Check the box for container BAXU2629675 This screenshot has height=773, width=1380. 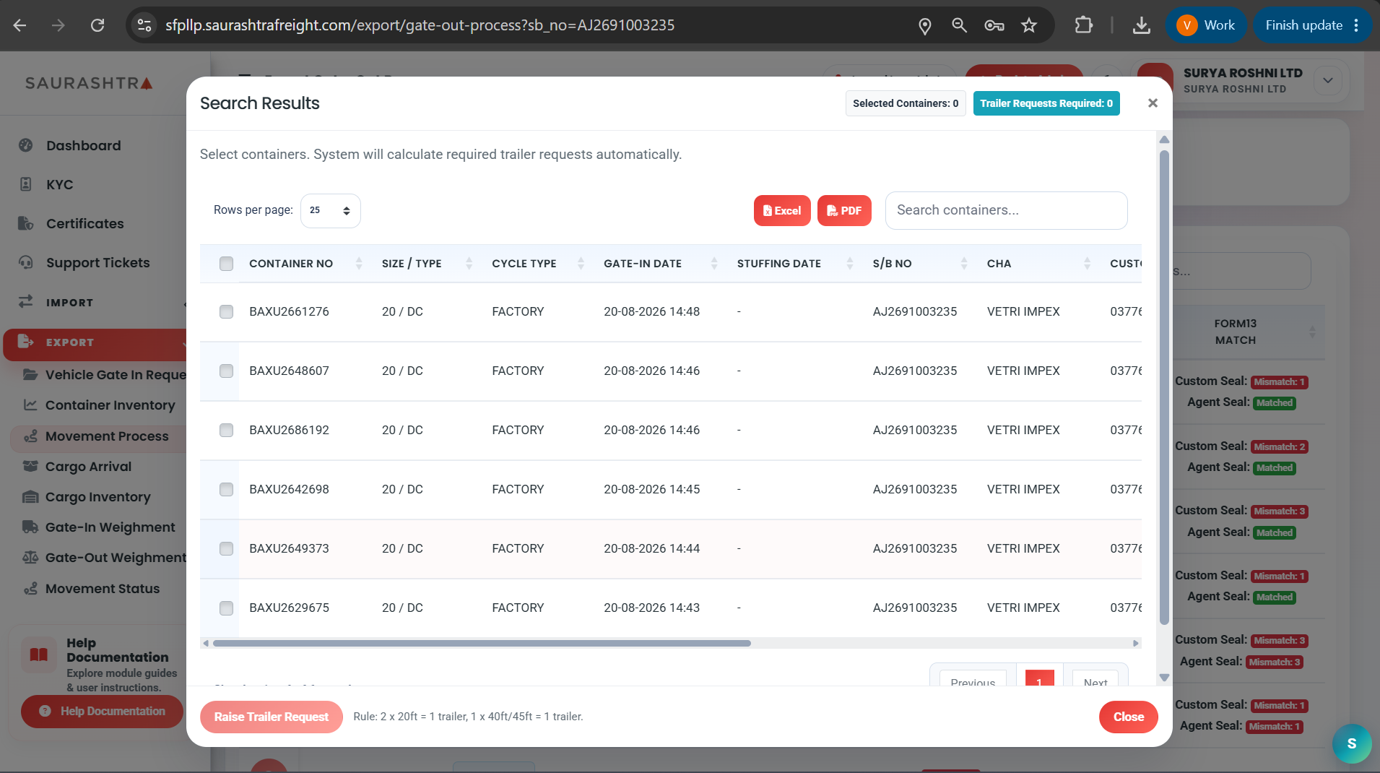point(226,608)
